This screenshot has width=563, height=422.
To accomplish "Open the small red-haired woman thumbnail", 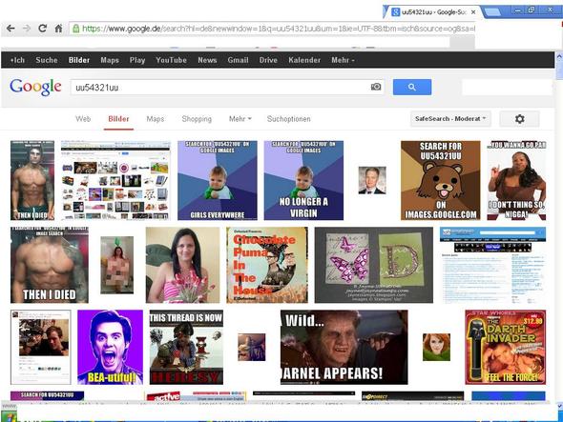I will click(x=436, y=347).
